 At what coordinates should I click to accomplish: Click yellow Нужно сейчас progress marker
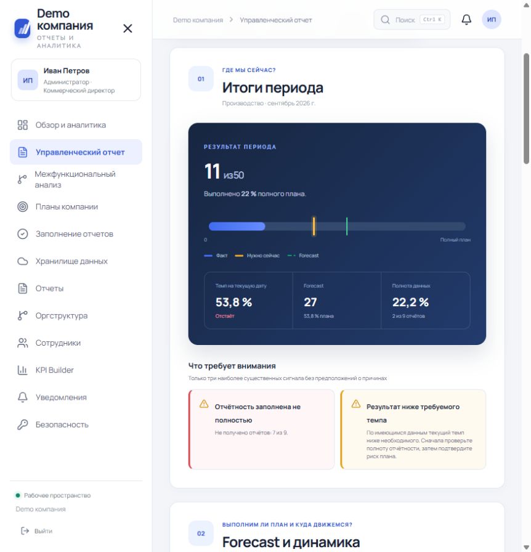[314, 226]
